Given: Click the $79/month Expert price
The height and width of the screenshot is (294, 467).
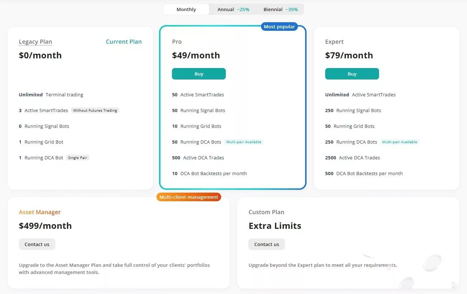Looking at the screenshot, I should tap(349, 56).
